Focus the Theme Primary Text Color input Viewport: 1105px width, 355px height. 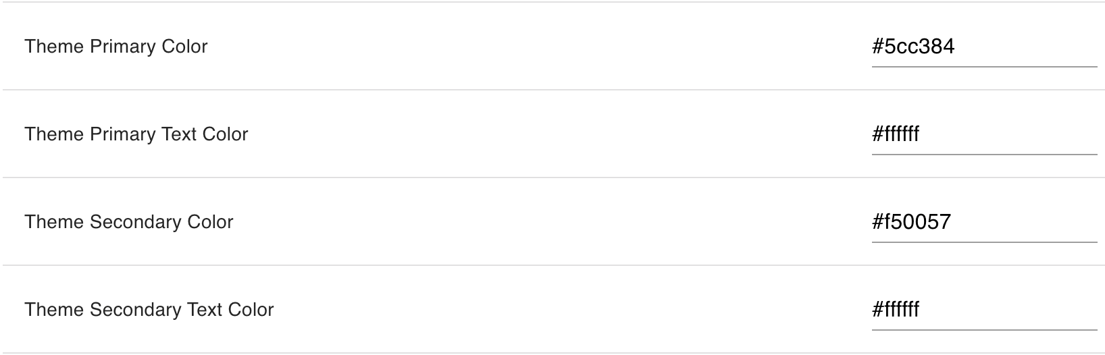[x=983, y=134]
